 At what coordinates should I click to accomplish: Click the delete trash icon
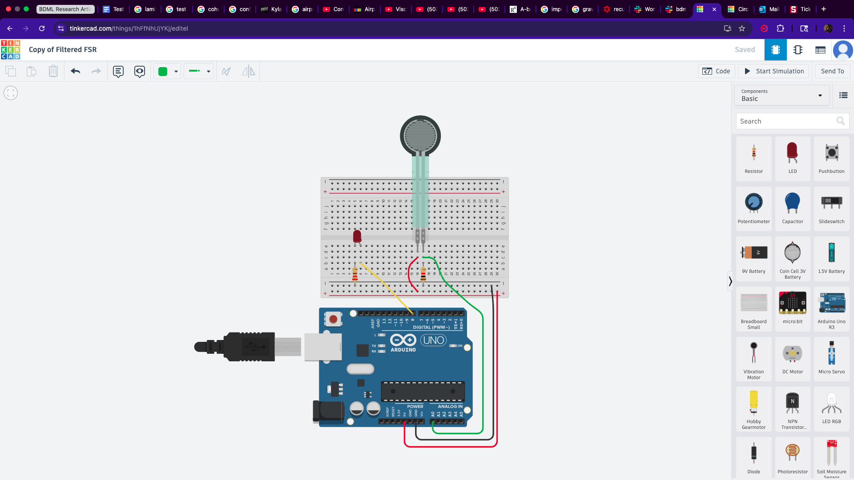(x=53, y=71)
